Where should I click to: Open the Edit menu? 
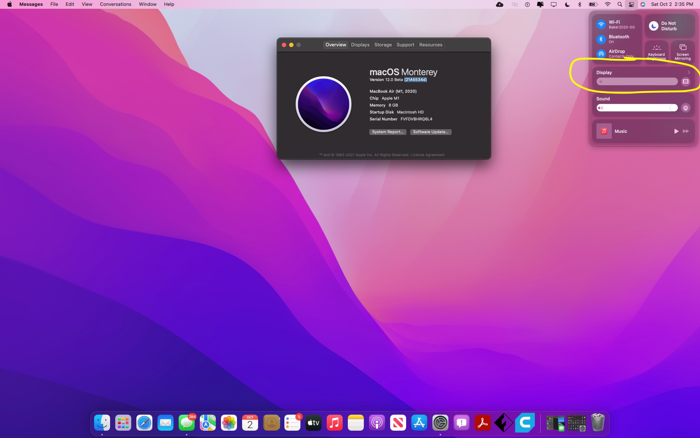(x=70, y=4)
